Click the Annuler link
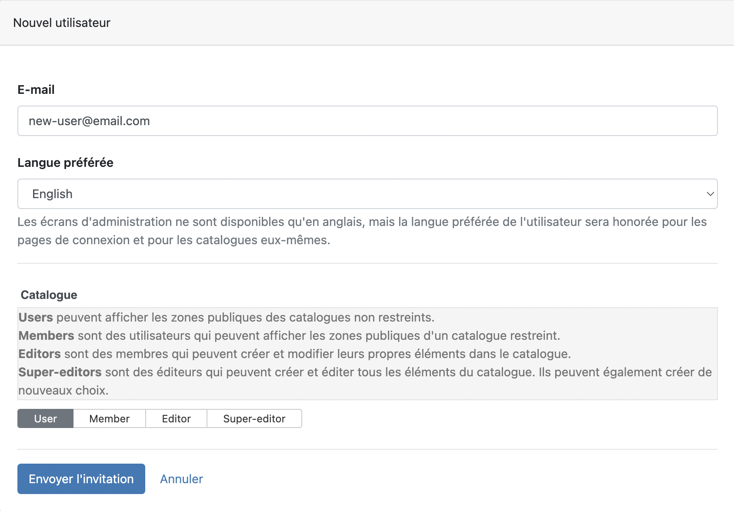This screenshot has height=511, width=734. click(181, 479)
